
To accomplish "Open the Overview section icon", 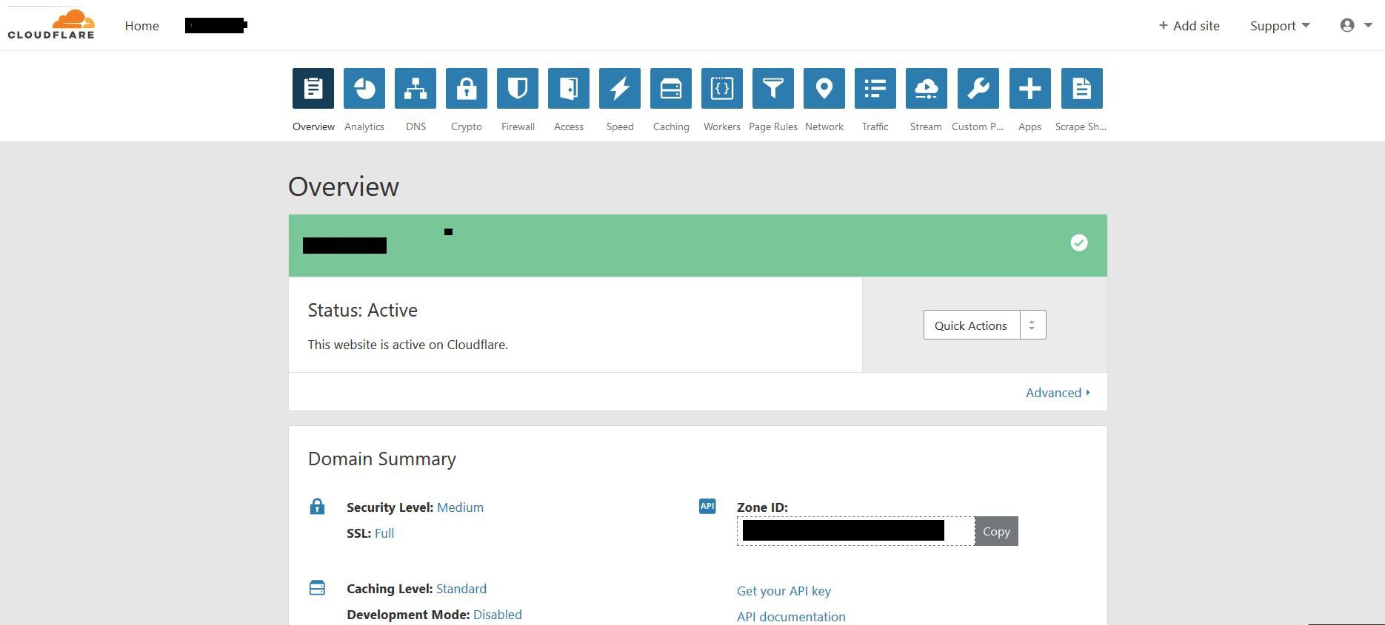I will coord(313,89).
